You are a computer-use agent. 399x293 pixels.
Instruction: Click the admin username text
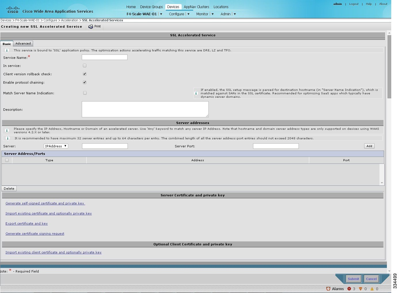click(x=337, y=4)
